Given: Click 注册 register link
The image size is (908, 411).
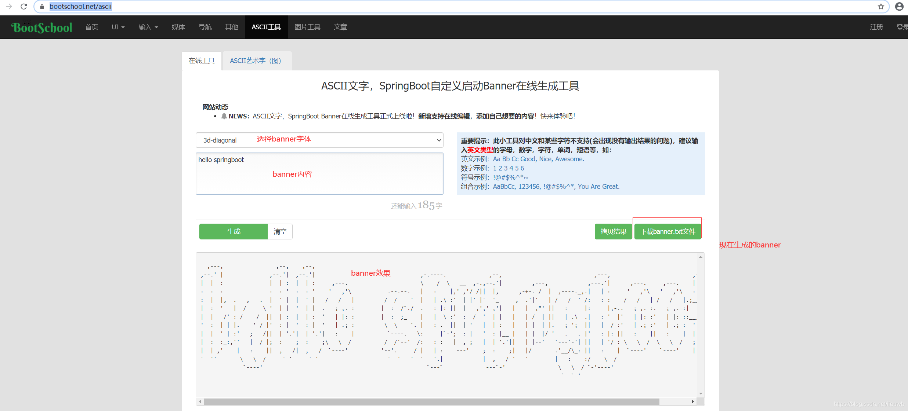Looking at the screenshot, I should tap(876, 27).
